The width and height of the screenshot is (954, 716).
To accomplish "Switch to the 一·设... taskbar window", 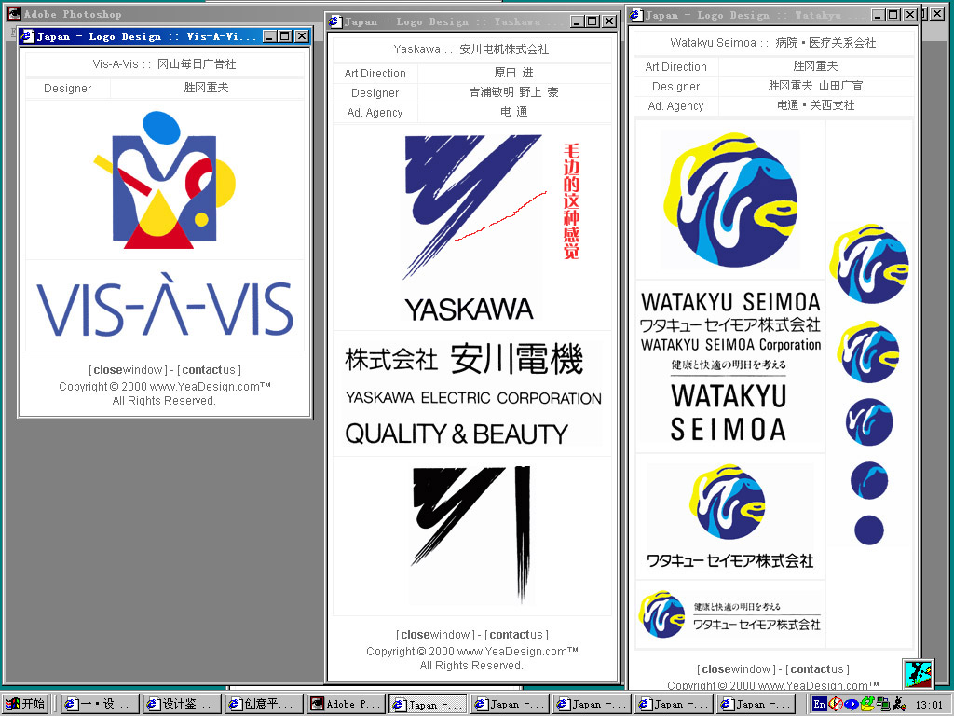I will pos(101,704).
